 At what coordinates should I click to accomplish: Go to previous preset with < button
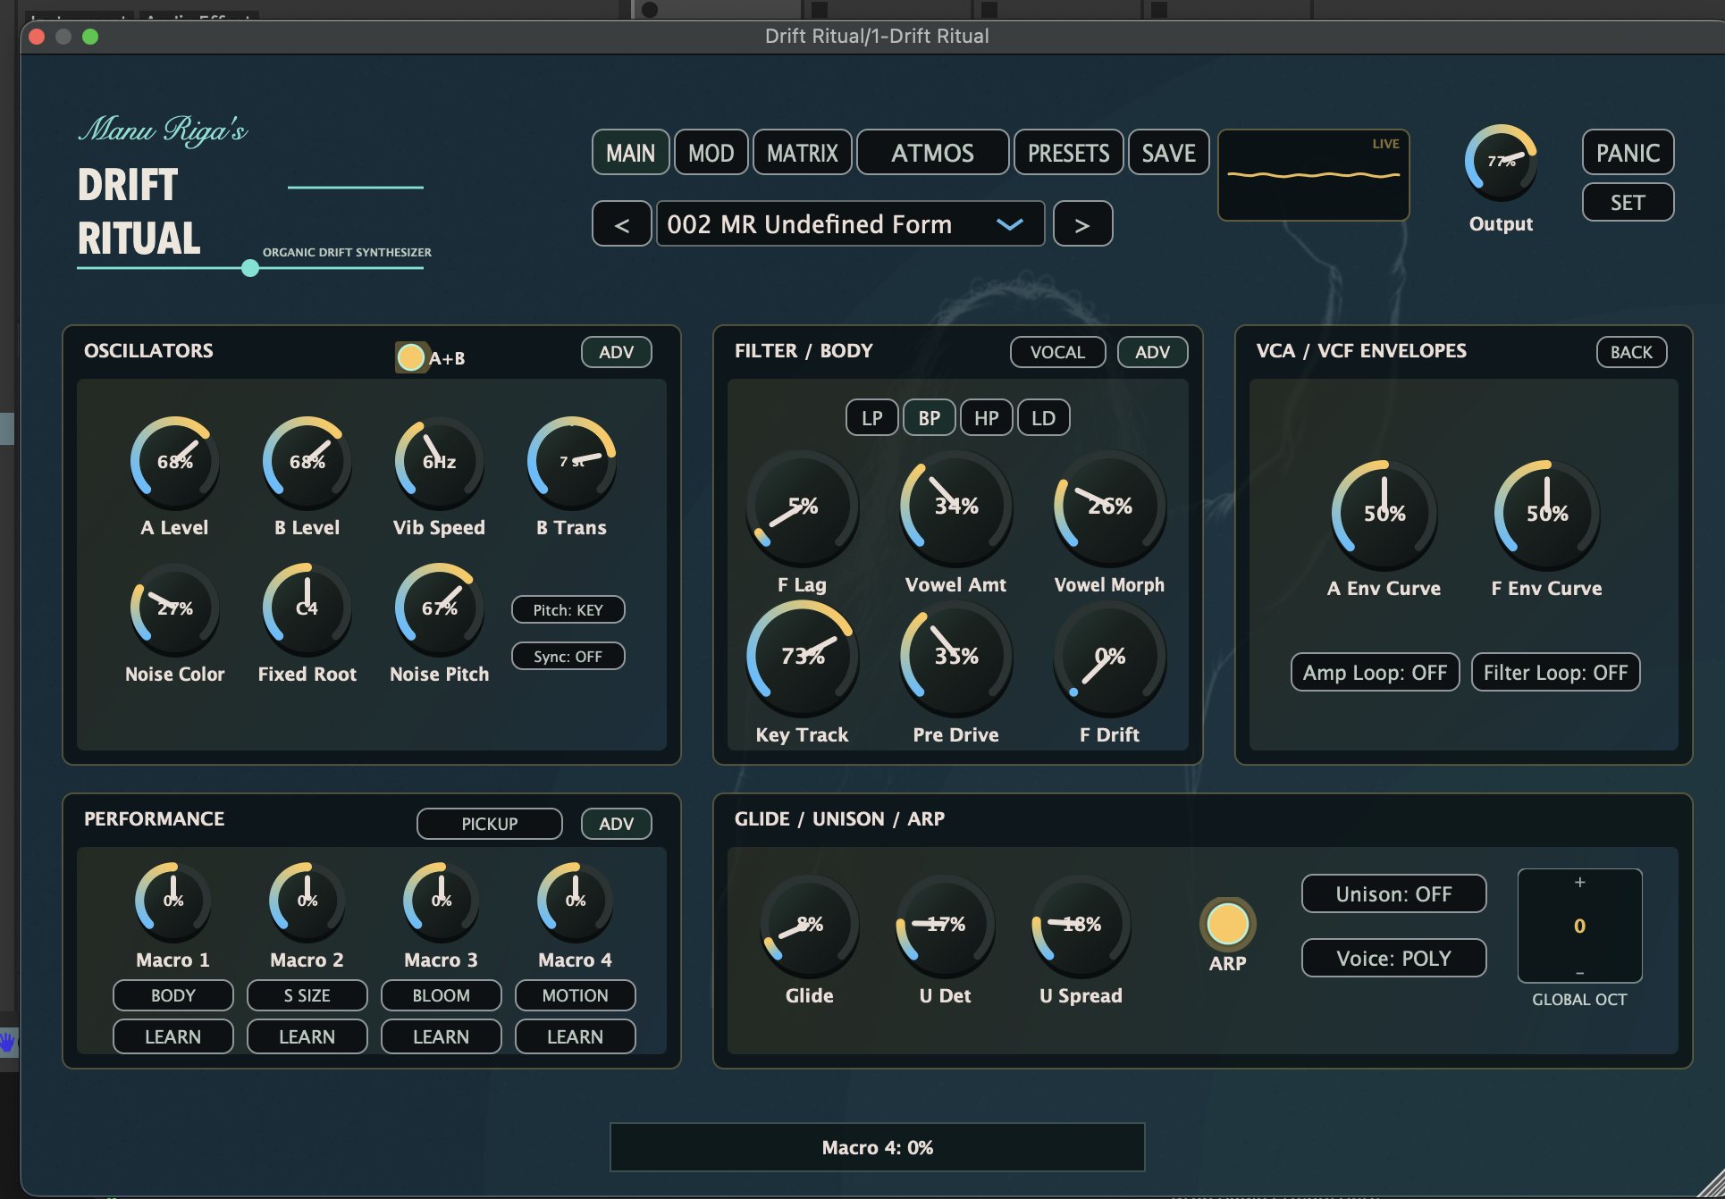pos(622,224)
